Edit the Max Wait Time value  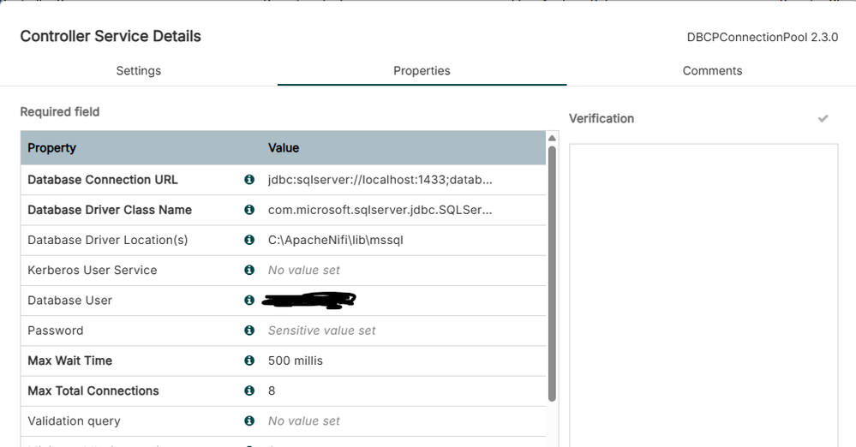(x=296, y=361)
